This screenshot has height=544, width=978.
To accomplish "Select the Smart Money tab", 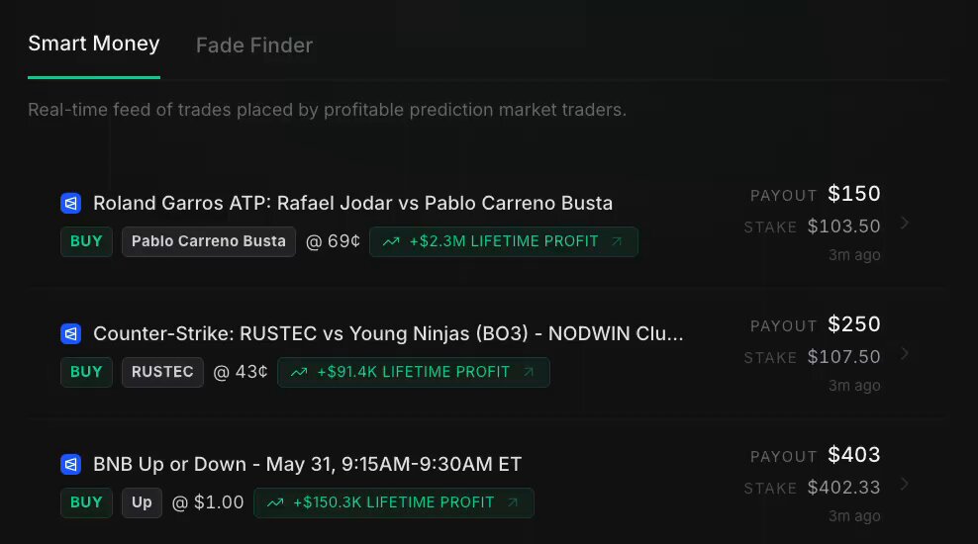I will [x=94, y=44].
